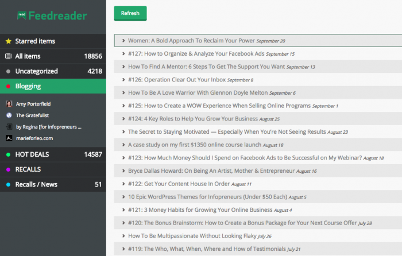Image resolution: width=402 pixels, height=256 pixels.
Task: Open All items category
Action: click(x=53, y=56)
